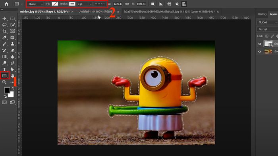278x156 pixels.
Task: Select the Eraser tool
Action: (x=12, y=50)
